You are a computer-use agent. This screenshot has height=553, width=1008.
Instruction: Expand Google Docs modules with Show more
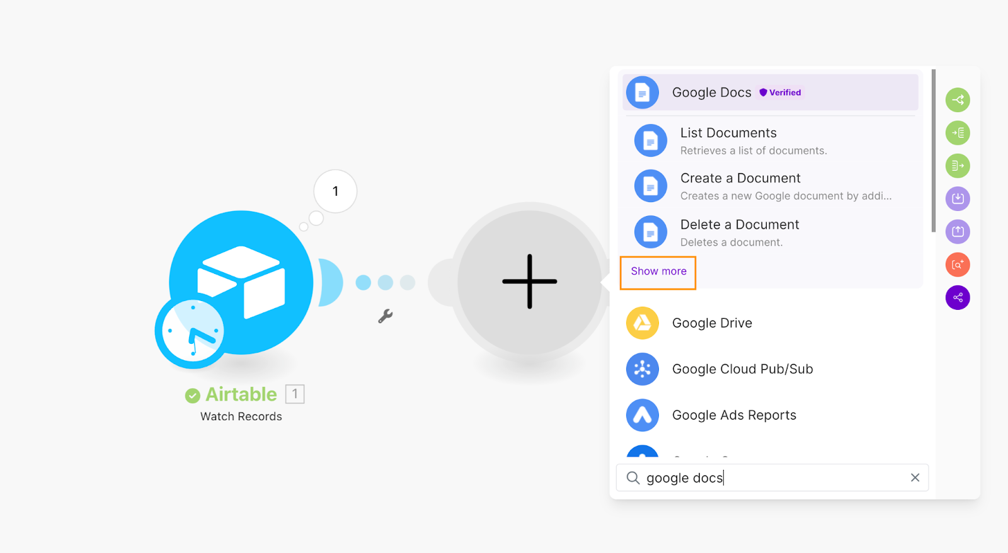[x=658, y=271]
